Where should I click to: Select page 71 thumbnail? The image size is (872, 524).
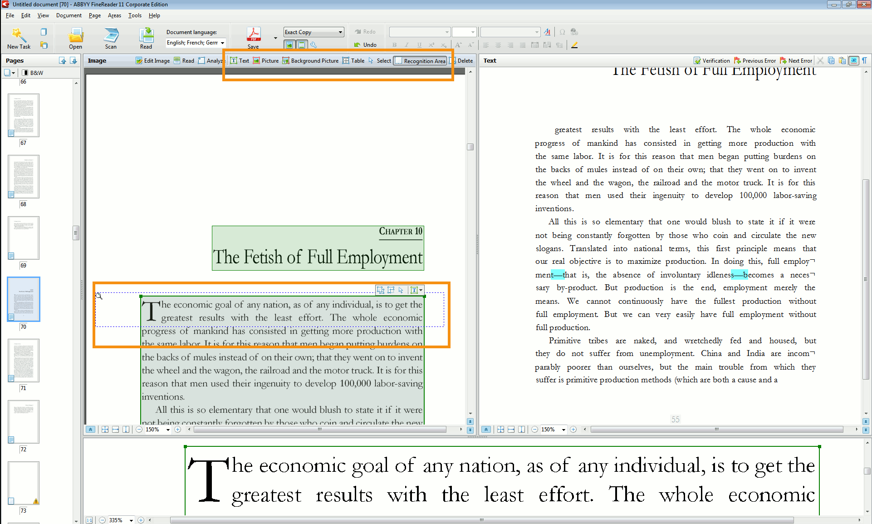pyautogui.click(x=24, y=360)
